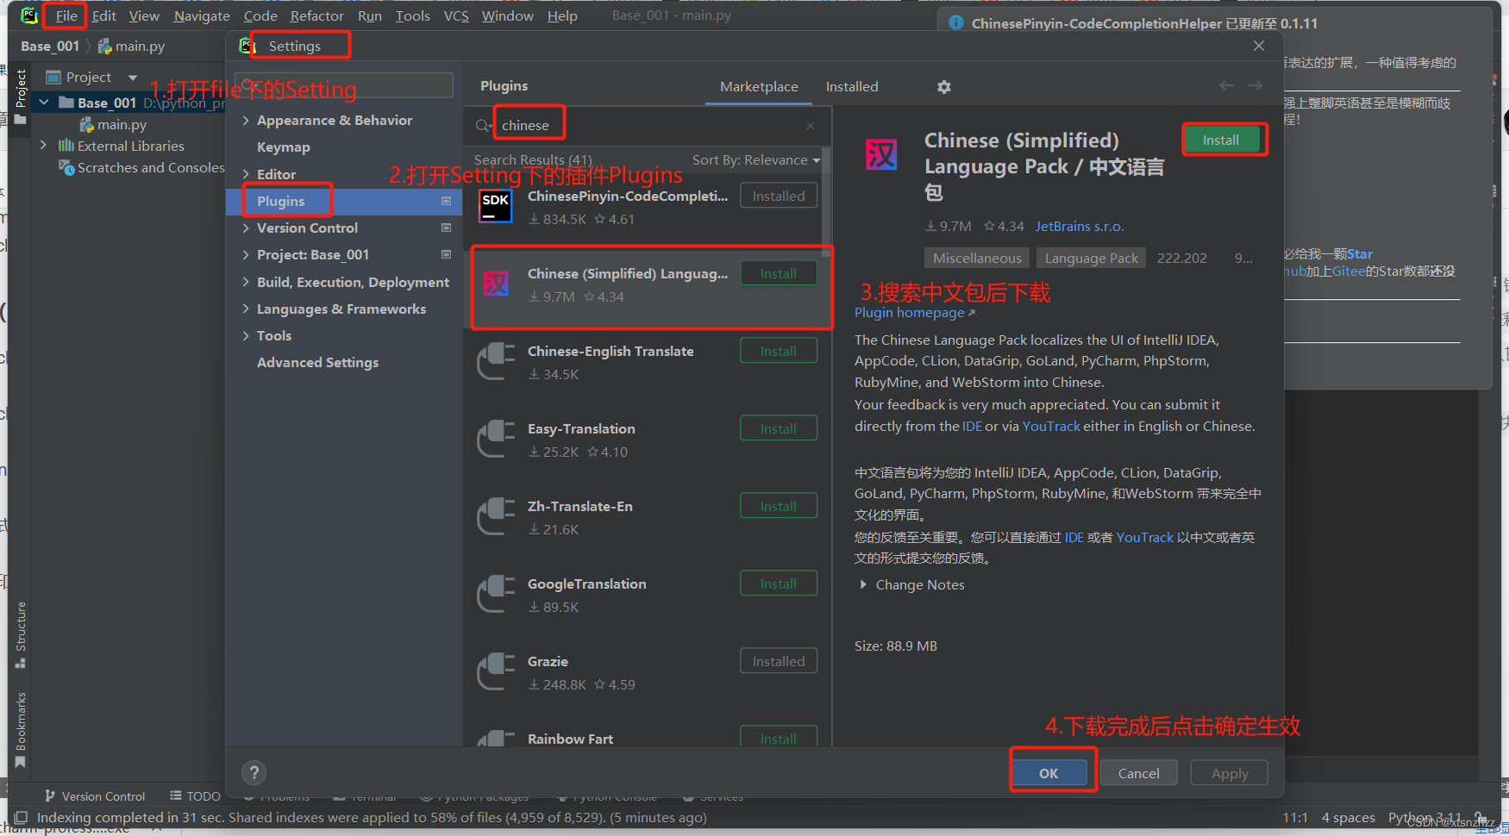Viewport: 1509px width, 836px height.
Task: Select main.py in project tree
Action: click(x=121, y=124)
